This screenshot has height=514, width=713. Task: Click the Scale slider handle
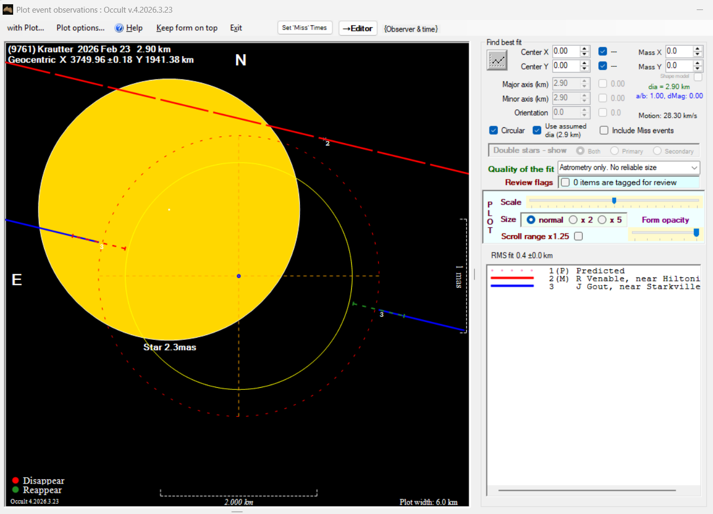(614, 201)
